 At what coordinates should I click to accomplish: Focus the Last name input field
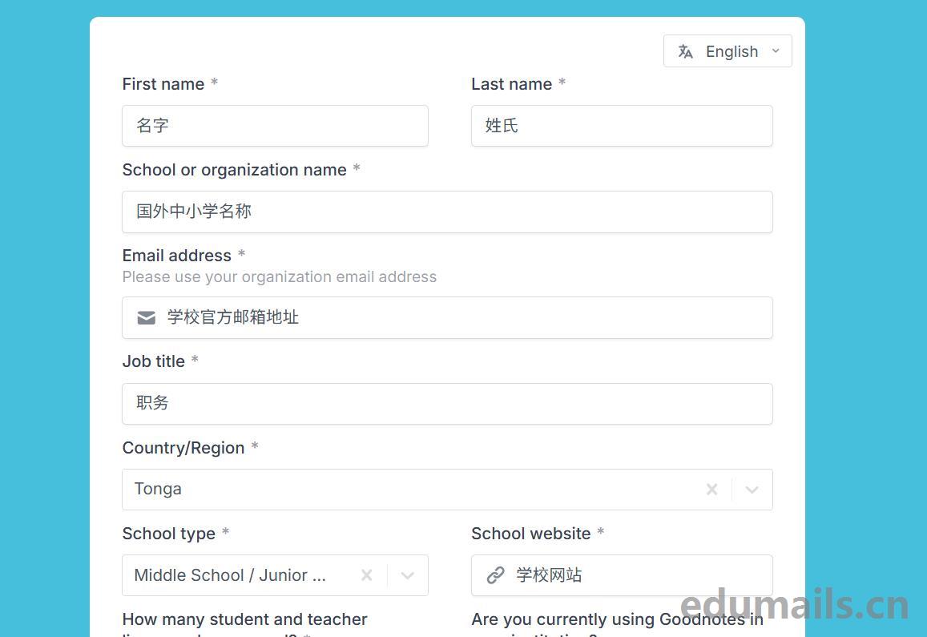[622, 126]
